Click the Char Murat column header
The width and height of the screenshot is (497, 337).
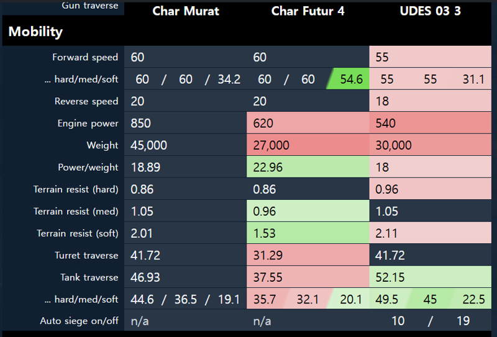pos(185,11)
